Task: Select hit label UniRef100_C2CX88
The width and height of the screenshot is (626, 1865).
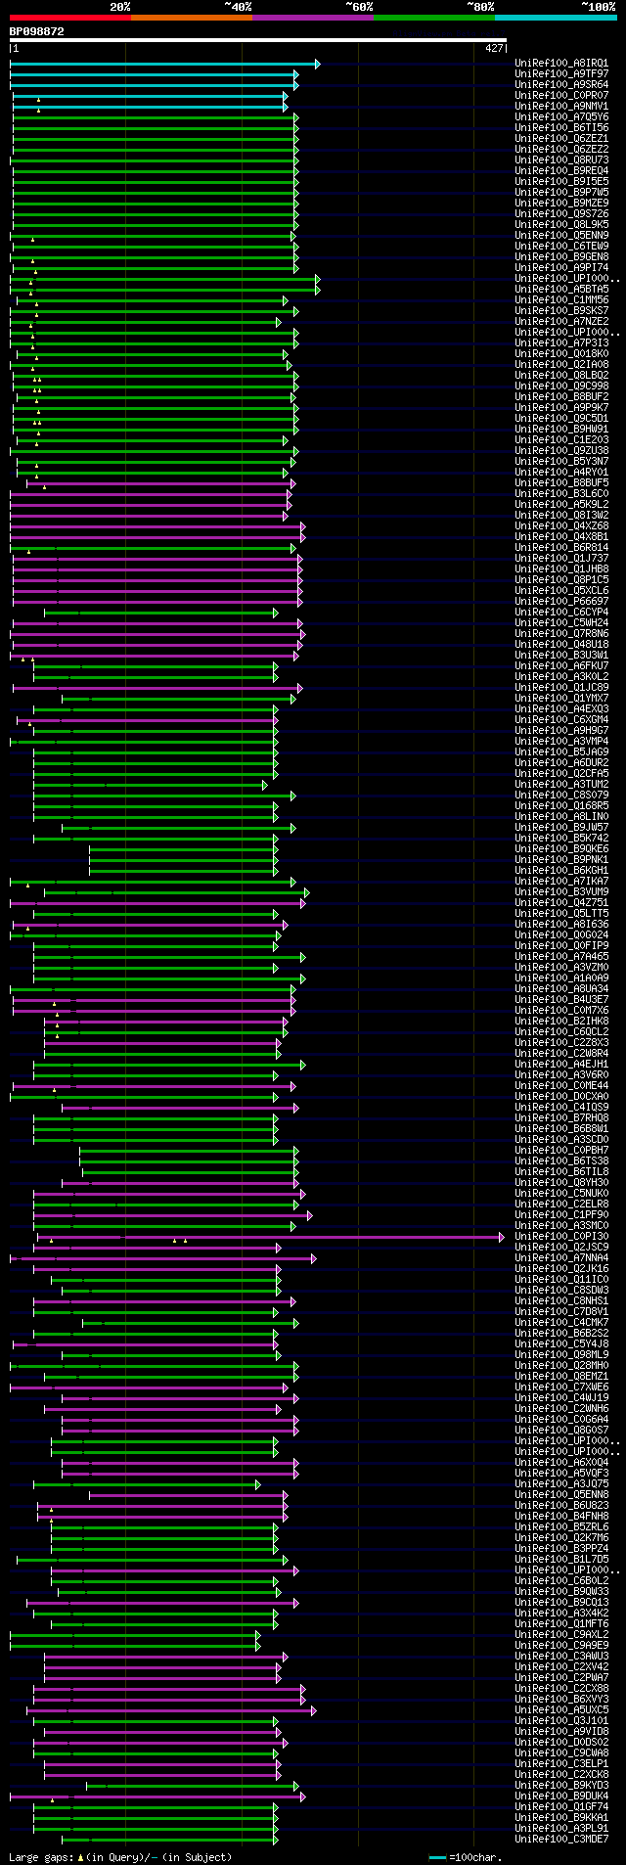Action: coord(561,1689)
